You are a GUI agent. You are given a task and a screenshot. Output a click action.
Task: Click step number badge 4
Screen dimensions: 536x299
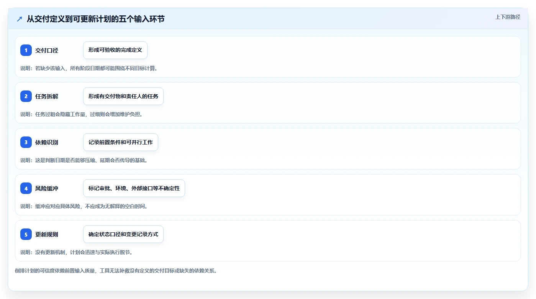26,188
